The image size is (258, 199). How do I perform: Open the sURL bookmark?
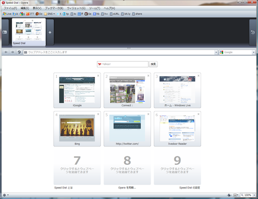pos(115,14)
